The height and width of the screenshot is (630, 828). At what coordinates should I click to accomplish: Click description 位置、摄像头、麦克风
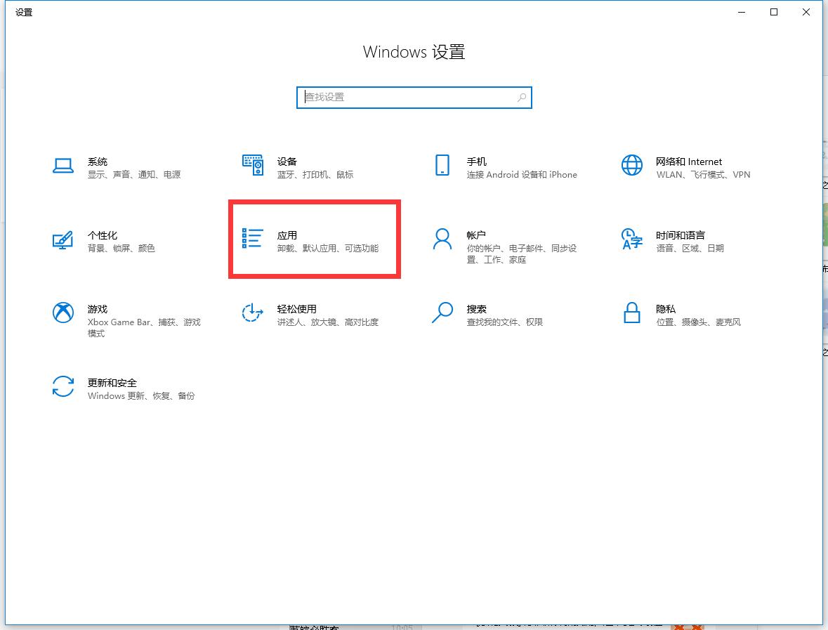coord(699,322)
